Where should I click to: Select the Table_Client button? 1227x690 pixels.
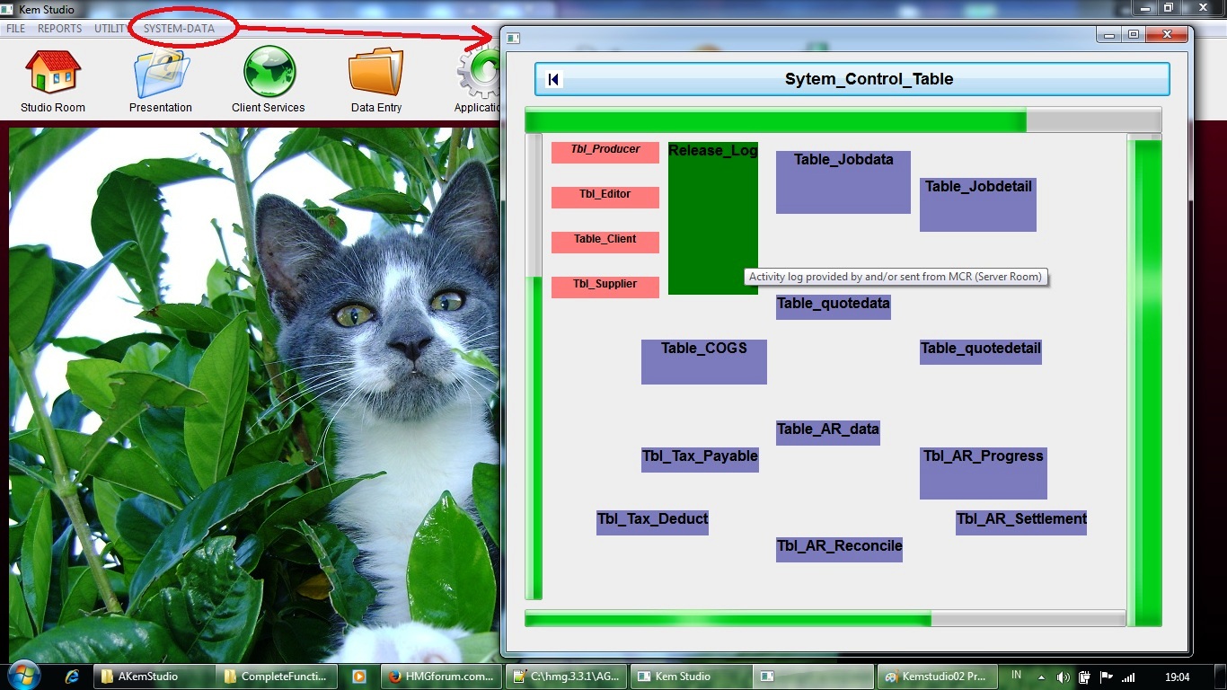tap(605, 242)
